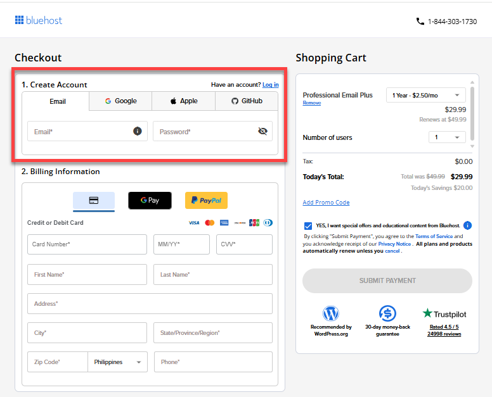Click into CVV field
Image resolution: width=492 pixels, height=397 pixels.
[244, 244]
